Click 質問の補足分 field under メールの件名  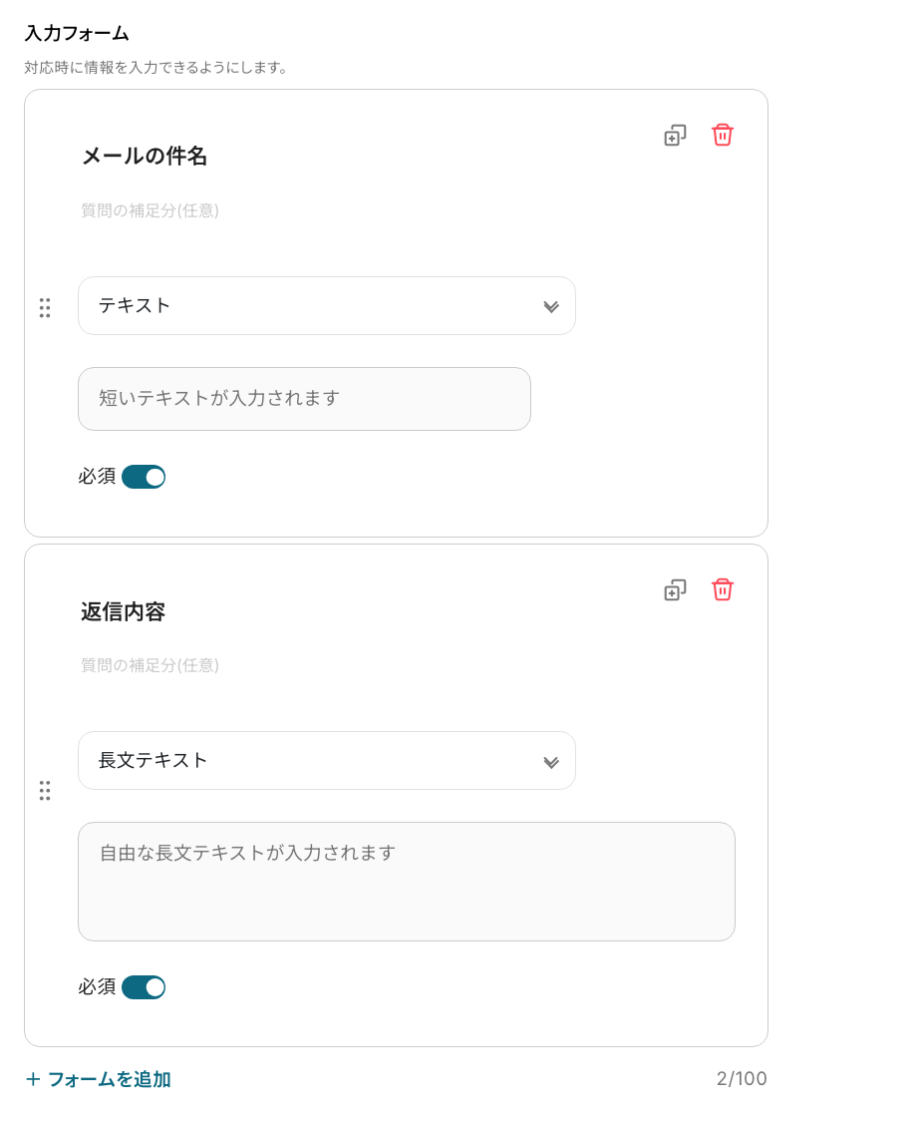[151, 210]
